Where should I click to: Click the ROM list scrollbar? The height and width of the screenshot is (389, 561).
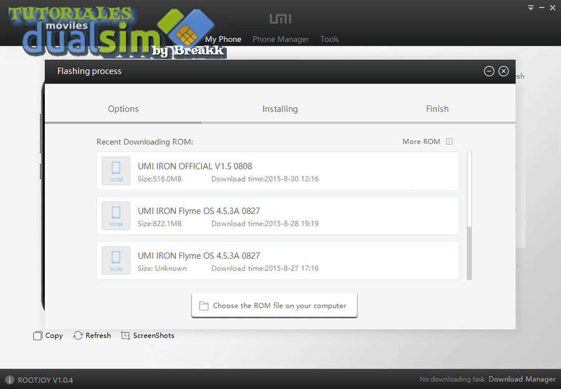pyautogui.click(x=469, y=216)
